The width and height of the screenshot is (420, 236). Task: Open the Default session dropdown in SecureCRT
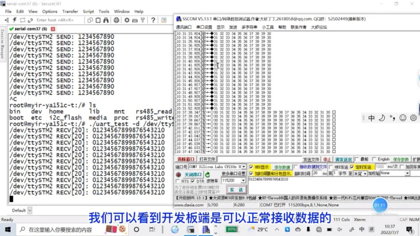coord(30,211)
